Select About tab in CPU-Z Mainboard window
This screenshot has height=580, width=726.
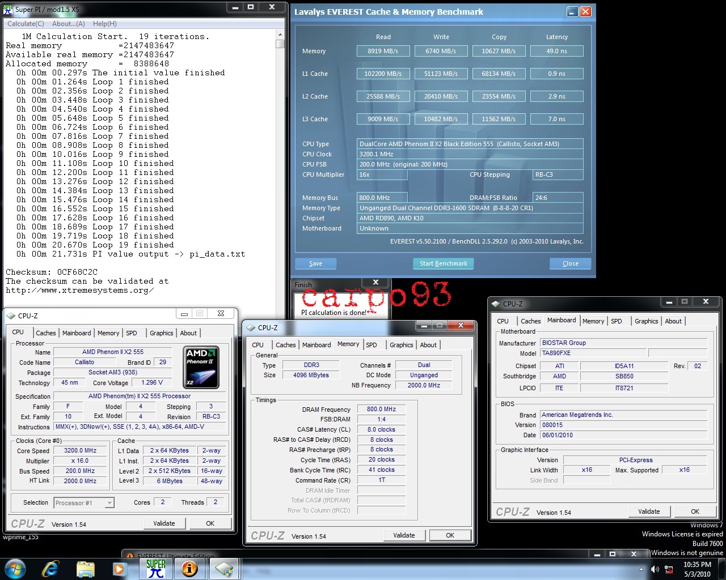pos(673,321)
